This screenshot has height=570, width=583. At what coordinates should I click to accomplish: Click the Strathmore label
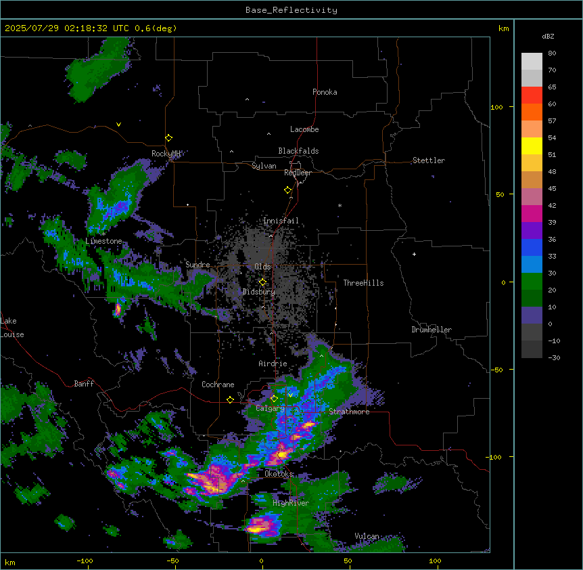(349, 412)
